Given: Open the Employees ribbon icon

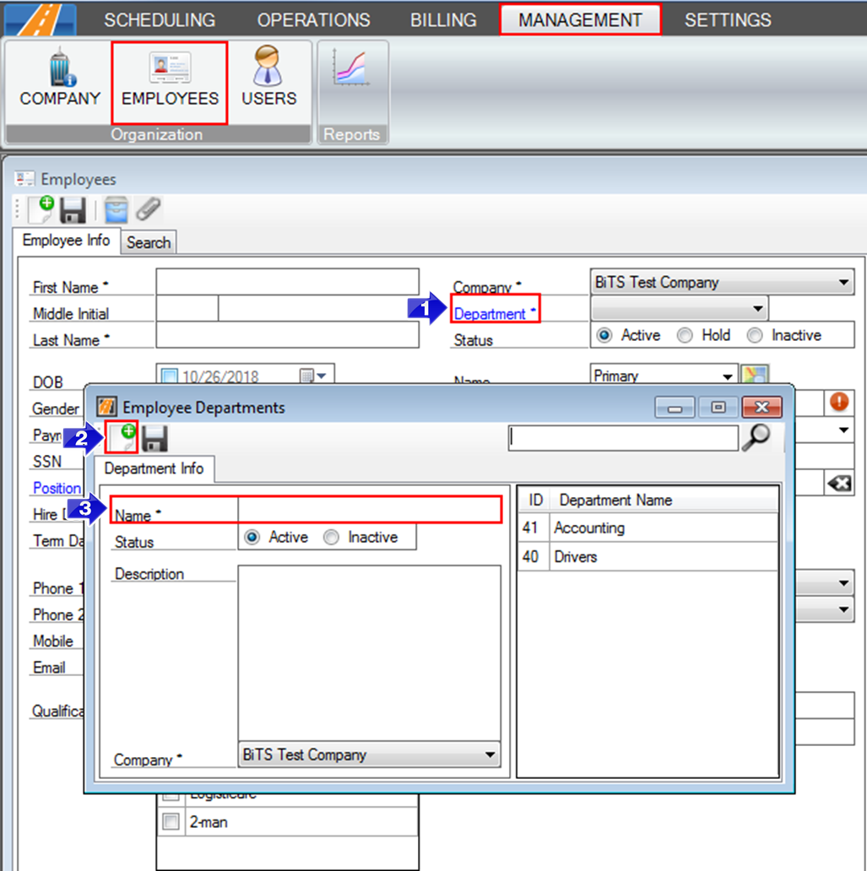Looking at the screenshot, I should pos(170,82).
